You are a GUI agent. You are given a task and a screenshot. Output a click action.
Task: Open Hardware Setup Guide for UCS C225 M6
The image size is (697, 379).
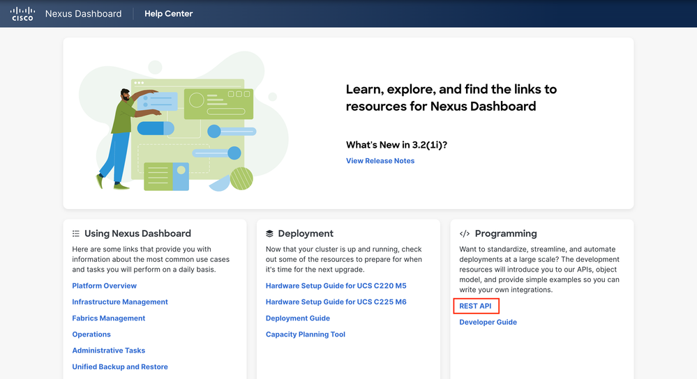click(336, 302)
